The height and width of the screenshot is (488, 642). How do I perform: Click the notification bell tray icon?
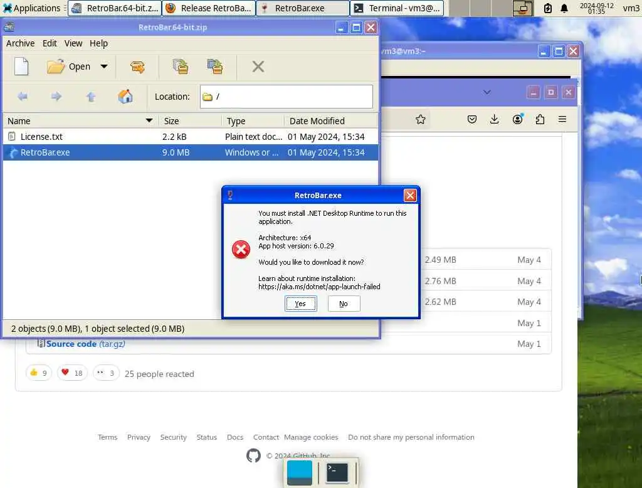coord(564,8)
